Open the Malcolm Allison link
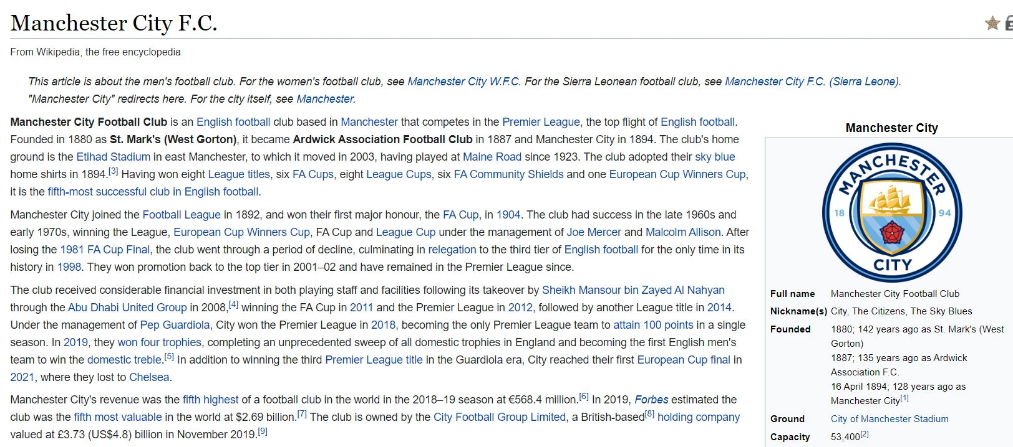This screenshot has width=1013, height=447. click(683, 232)
